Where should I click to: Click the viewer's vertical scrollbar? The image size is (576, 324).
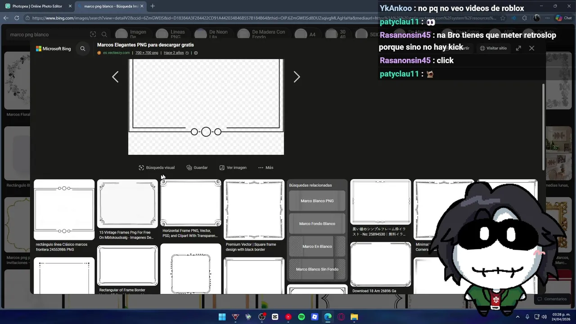tap(543, 127)
